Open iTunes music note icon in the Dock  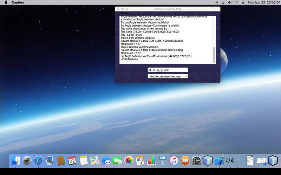[x=174, y=161]
